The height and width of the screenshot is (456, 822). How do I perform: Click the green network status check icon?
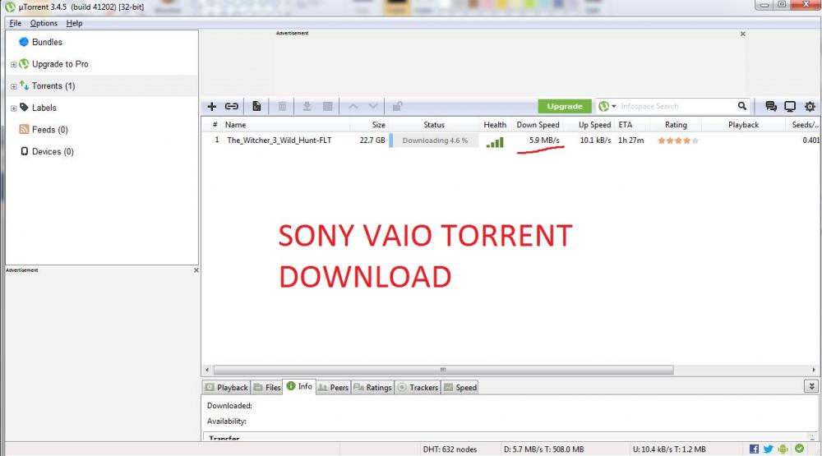coord(799,449)
